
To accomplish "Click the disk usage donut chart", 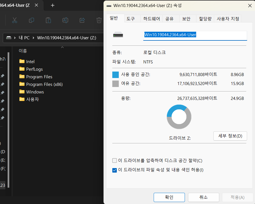I will (179, 117).
